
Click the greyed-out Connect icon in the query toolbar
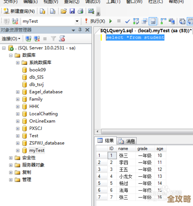pyautogui.click(x=7, y=21)
